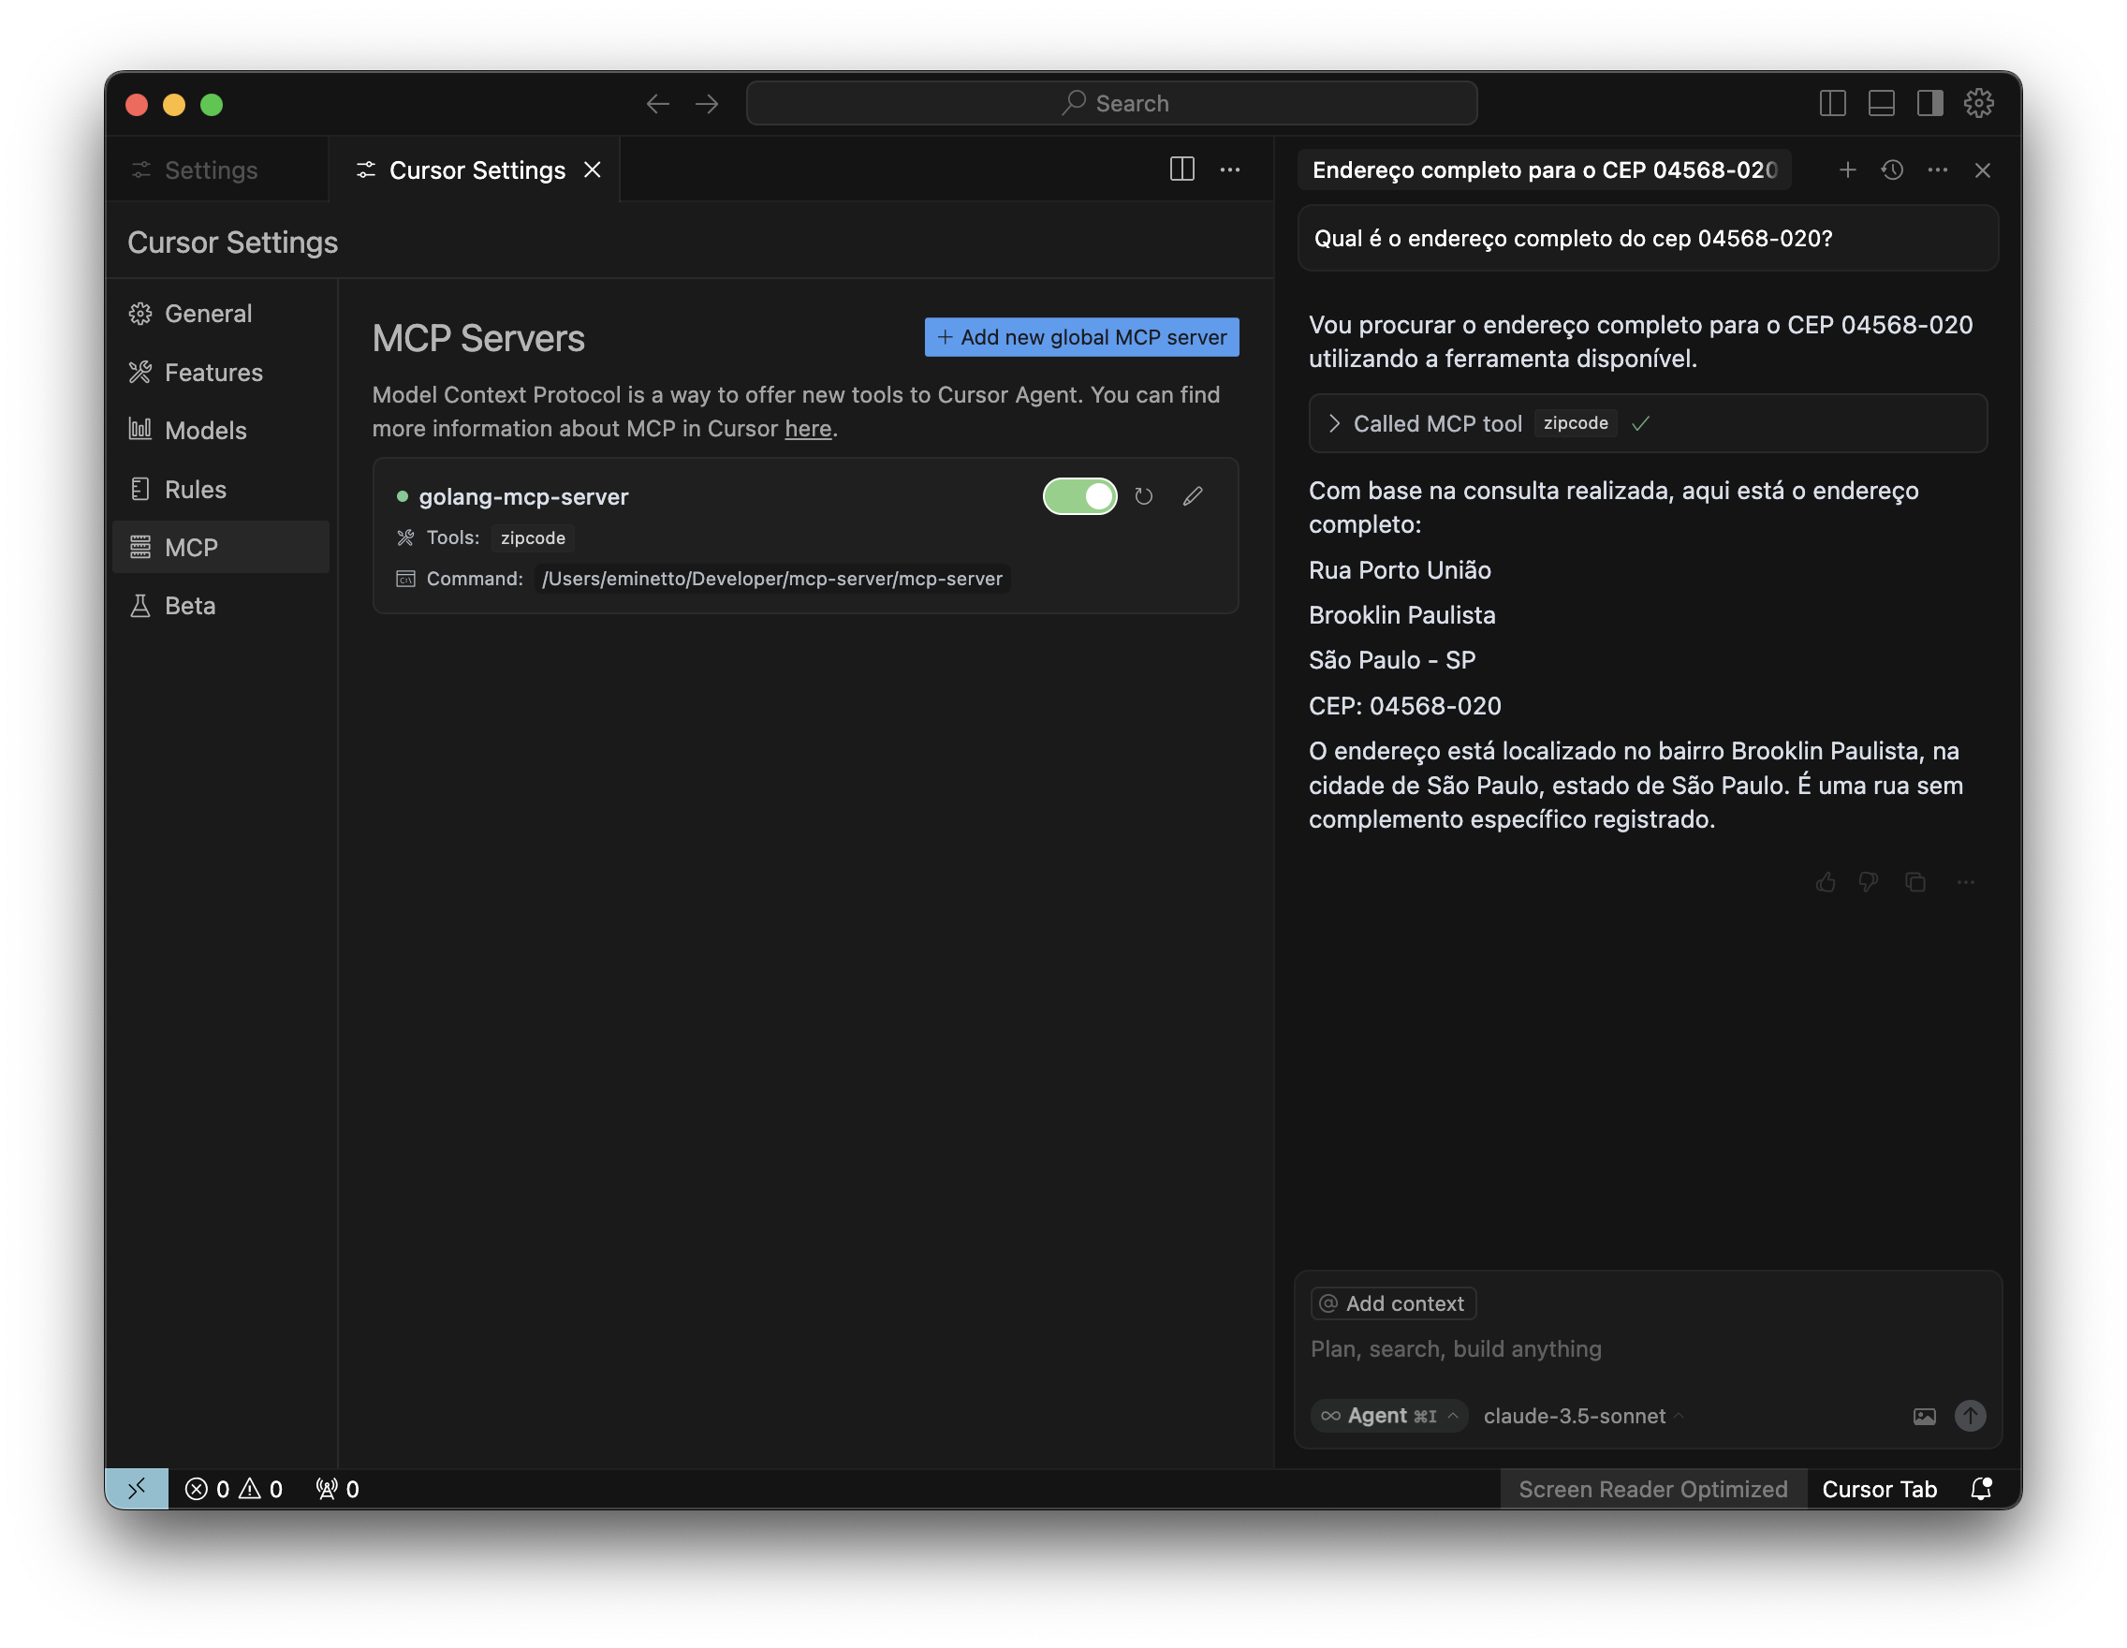Open chat panel more options ellipsis
Image resolution: width=2127 pixels, height=1648 pixels.
pyautogui.click(x=1937, y=170)
